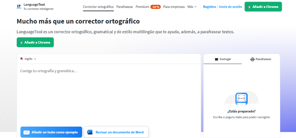This screenshot has height=138, width=296.
Task: Click the sample text icon
Action: (27, 132)
